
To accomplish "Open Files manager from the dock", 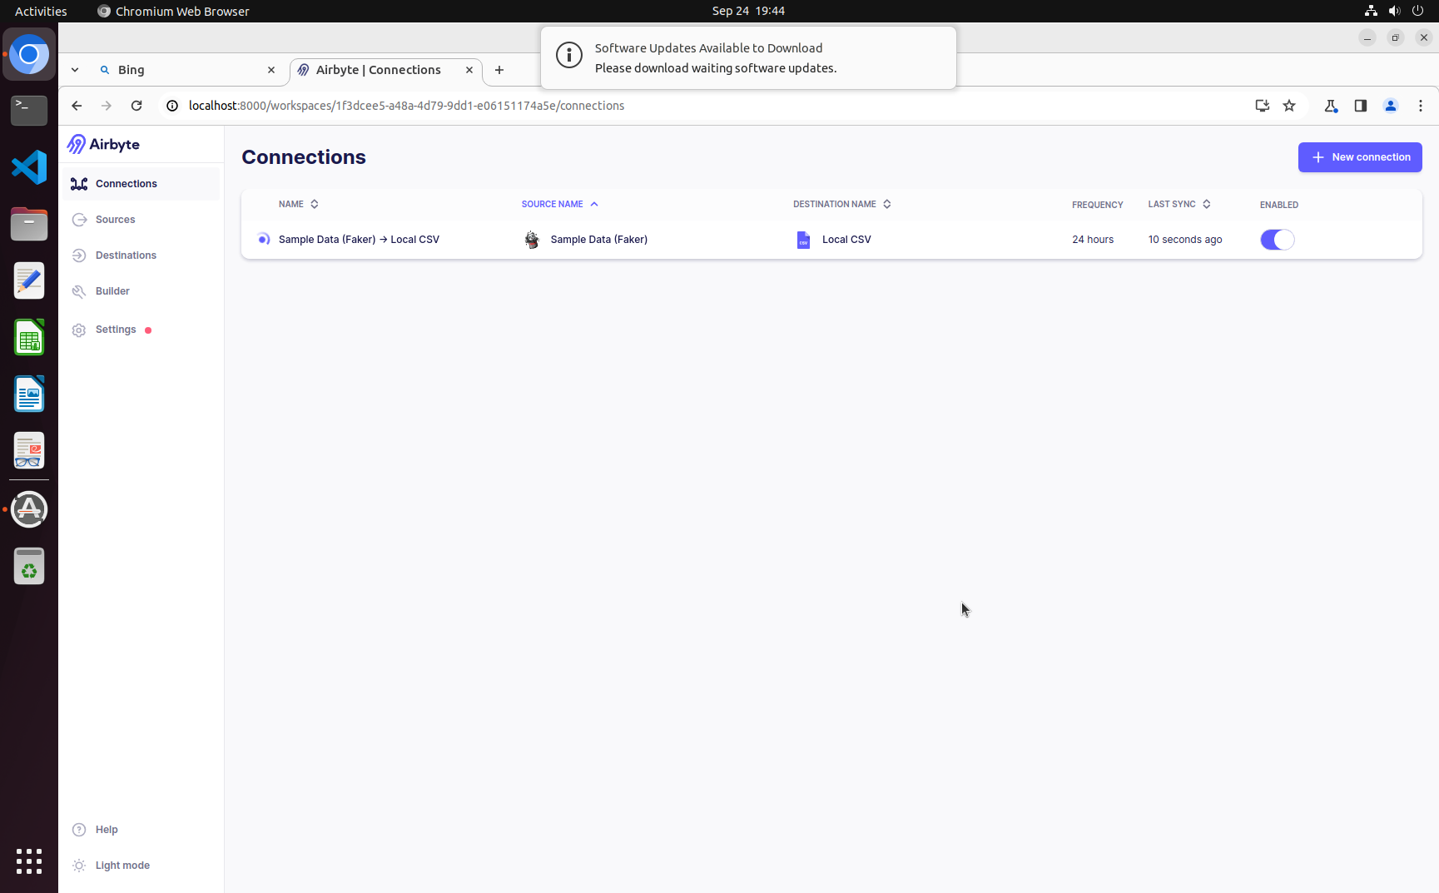I will pos(29,224).
